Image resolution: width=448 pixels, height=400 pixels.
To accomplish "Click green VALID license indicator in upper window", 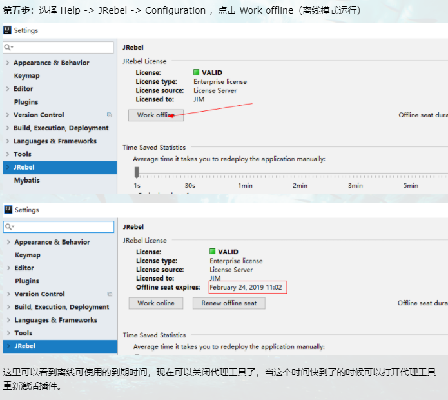I will pos(197,73).
